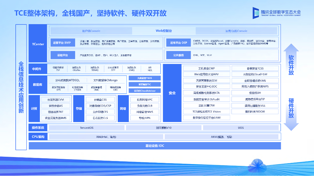
Task: Click the 基础设施 IDC bar
Action: pos(155,146)
